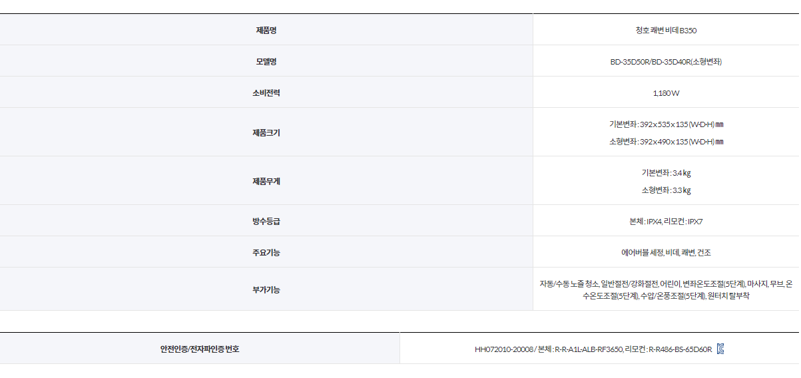
Task: Click the 1,180 W power value
Action: click(x=666, y=93)
